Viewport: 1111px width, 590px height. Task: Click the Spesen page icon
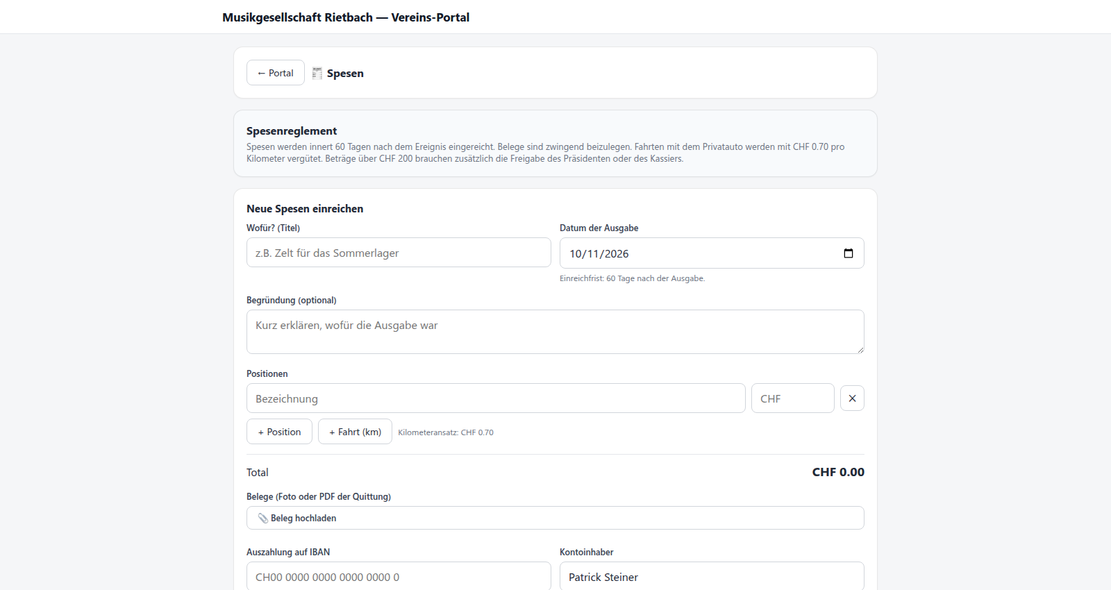click(317, 73)
